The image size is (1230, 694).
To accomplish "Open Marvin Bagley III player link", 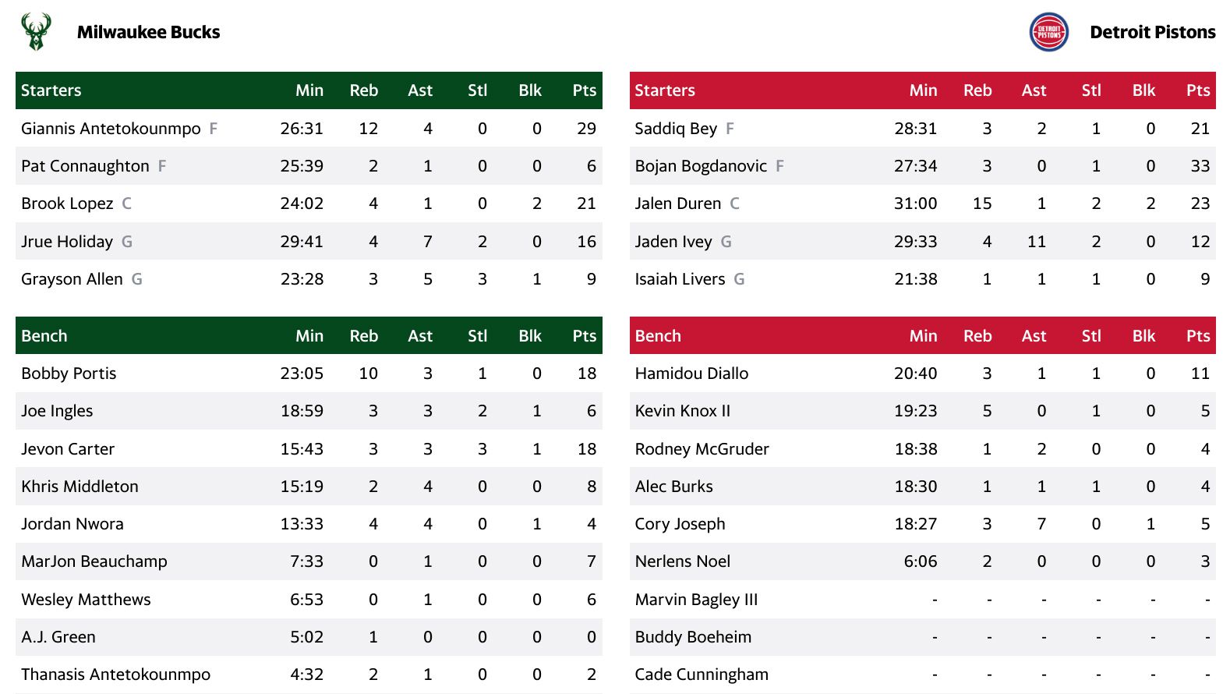I will [696, 600].
